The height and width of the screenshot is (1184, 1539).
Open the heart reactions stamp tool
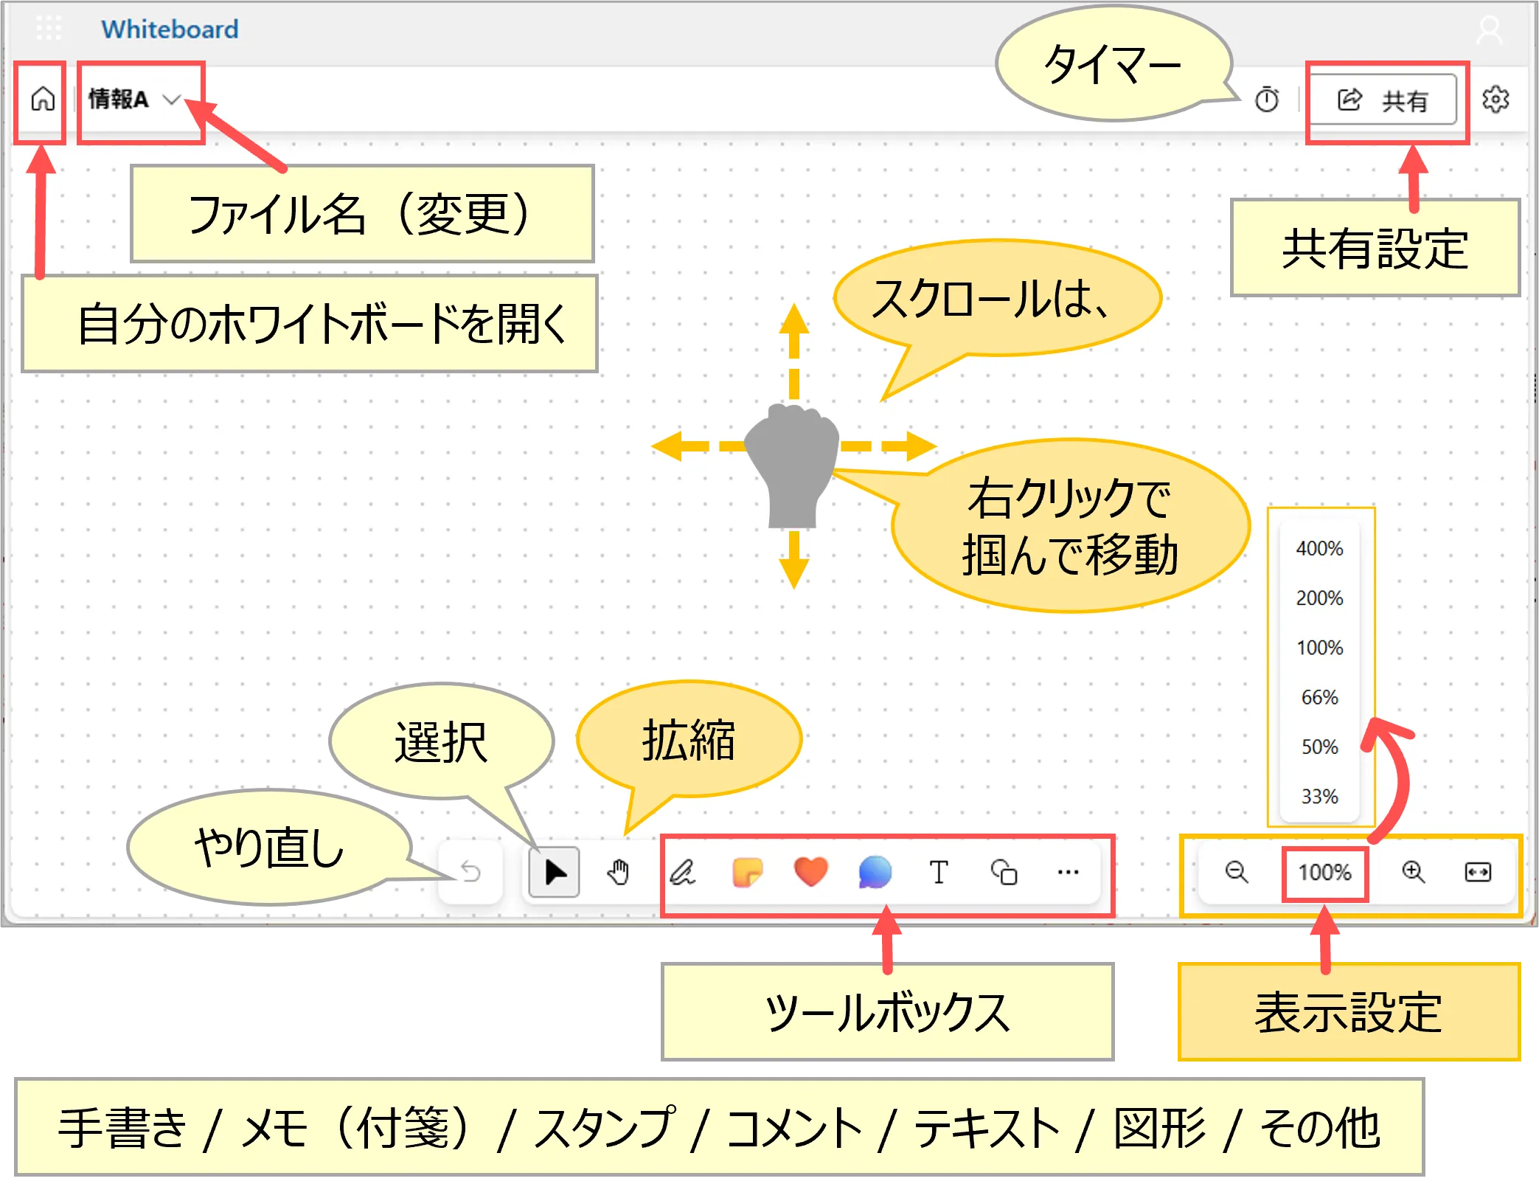810,872
